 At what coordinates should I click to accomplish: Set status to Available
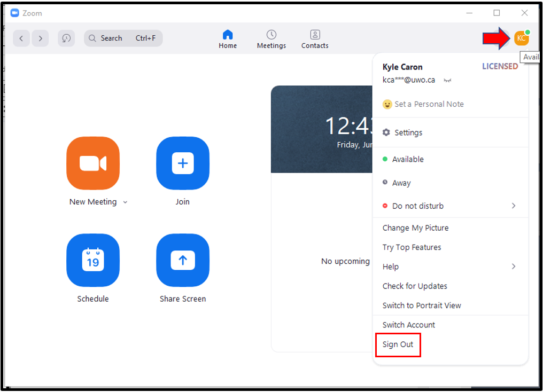click(409, 159)
